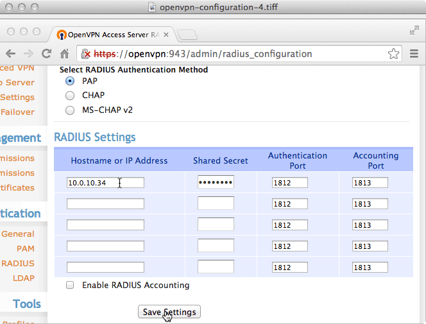
Task: Click the OpenVPN tab favicon
Action: pos(62,35)
